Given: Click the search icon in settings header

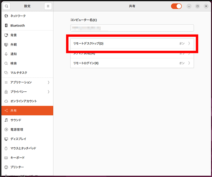Looking at the screenshot, I should [6, 6].
